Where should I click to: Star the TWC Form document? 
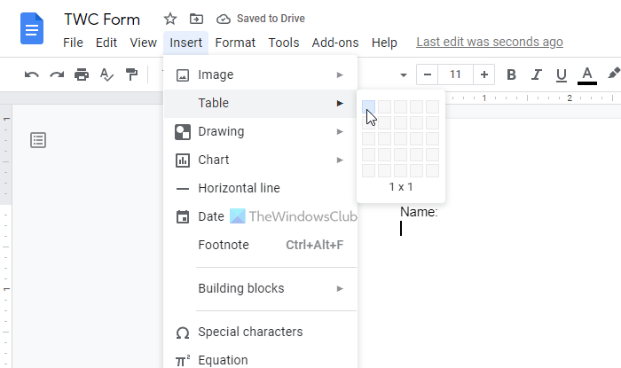170,19
